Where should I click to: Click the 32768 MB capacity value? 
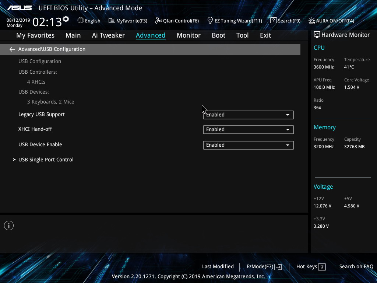pyautogui.click(x=354, y=147)
